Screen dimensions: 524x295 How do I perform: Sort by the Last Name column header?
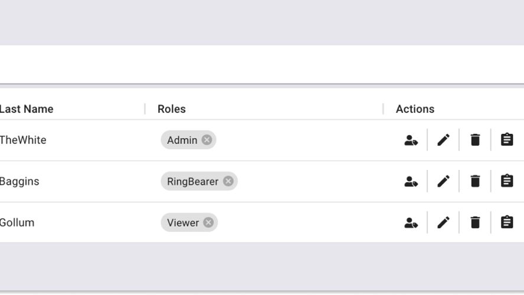pyautogui.click(x=27, y=109)
